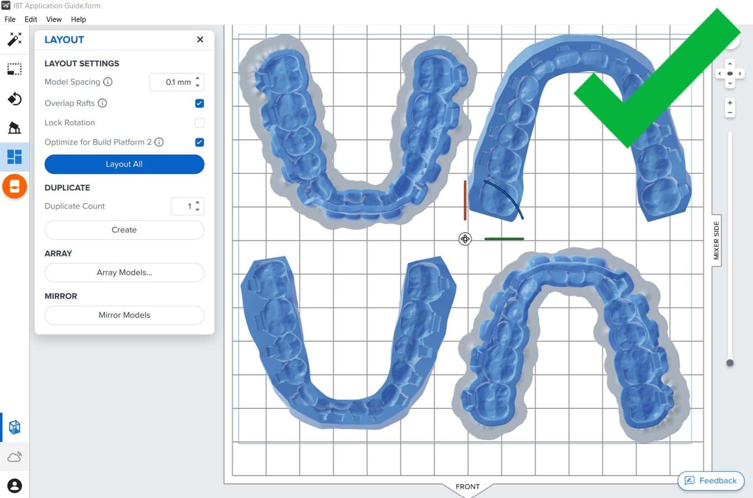Open the File menu

coord(10,19)
